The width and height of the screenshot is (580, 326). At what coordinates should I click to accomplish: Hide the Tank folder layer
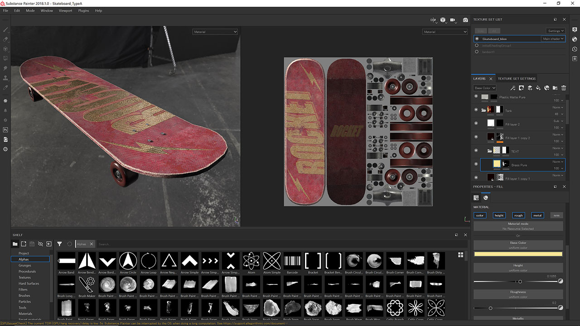pyautogui.click(x=476, y=110)
